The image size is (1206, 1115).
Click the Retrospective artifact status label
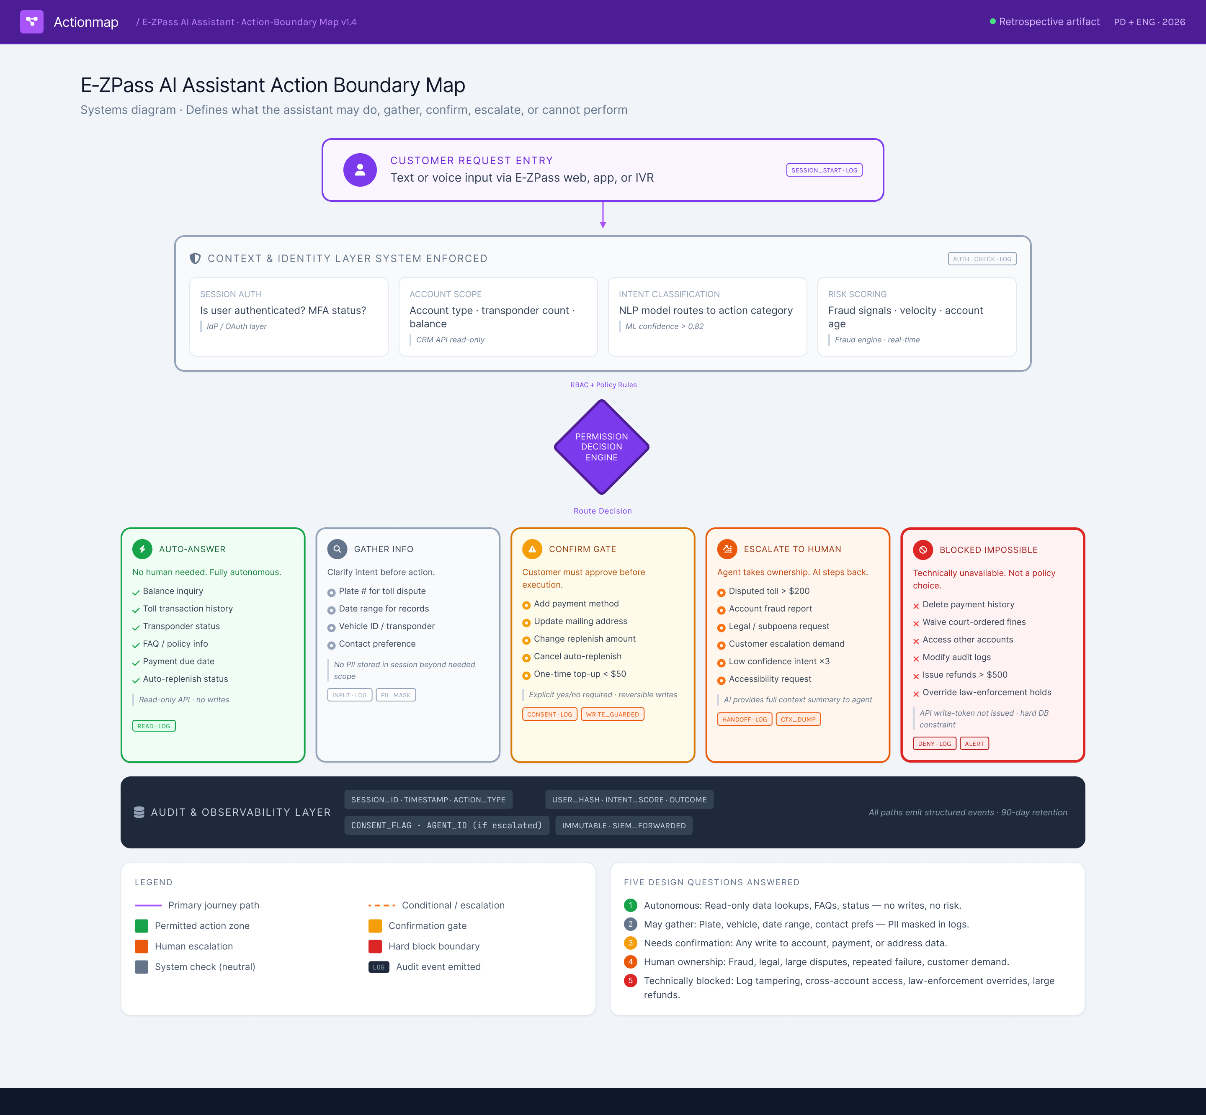[x=1049, y=22]
